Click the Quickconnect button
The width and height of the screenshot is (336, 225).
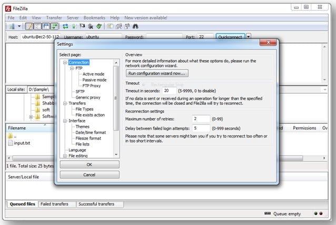tap(230, 37)
